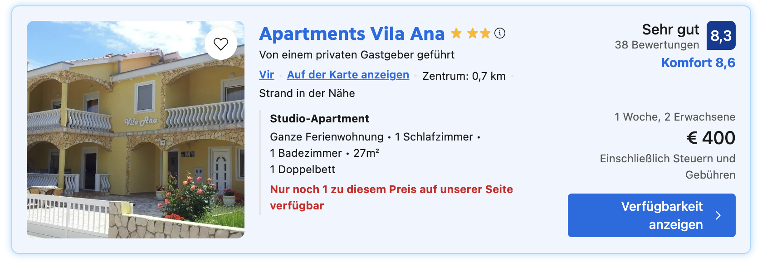Open the star rating info icon
The image size is (762, 262).
pos(500,33)
